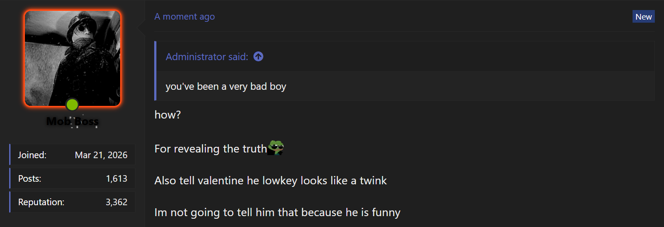Click the line 'Im not going to tell him'

pyautogui.click(x=277, y=213)
